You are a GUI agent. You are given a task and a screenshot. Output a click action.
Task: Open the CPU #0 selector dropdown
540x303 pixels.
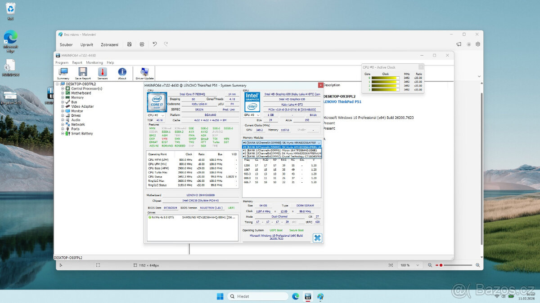pyautogui.click(x=156, y=115)
